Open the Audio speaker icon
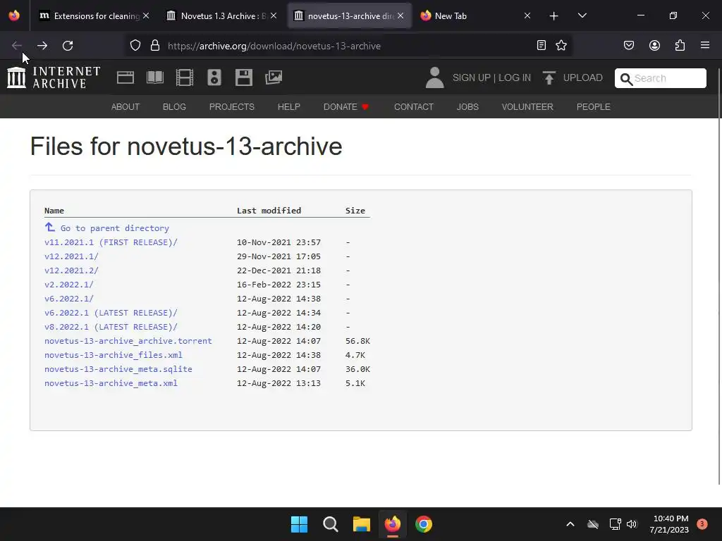This screenshot has height=541, width=722. click(214, 77)
